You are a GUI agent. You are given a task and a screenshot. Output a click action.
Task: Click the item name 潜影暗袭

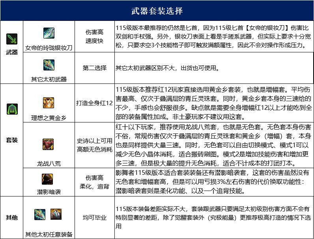coord(49,192)
